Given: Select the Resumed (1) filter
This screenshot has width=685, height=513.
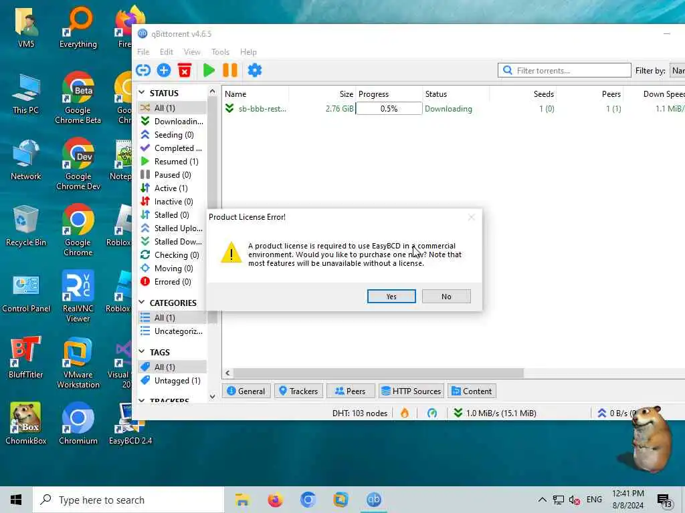Looking at the screenshot, I should [172, 162].
